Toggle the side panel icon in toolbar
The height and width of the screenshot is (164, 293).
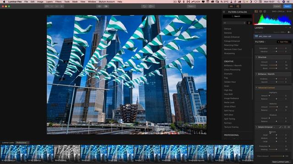pyautogui.click(x=238, y=6)
